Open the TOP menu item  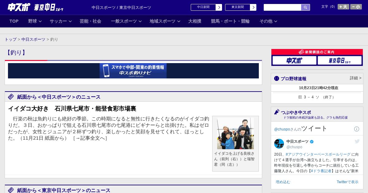(14, 21)
